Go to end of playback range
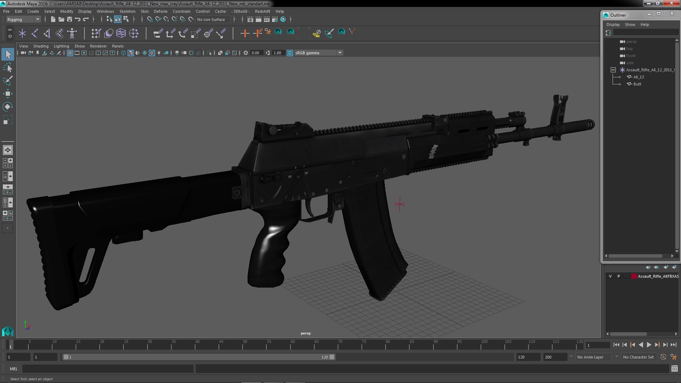This screenshot has width=681, height=383. click(x=673, y=345)
